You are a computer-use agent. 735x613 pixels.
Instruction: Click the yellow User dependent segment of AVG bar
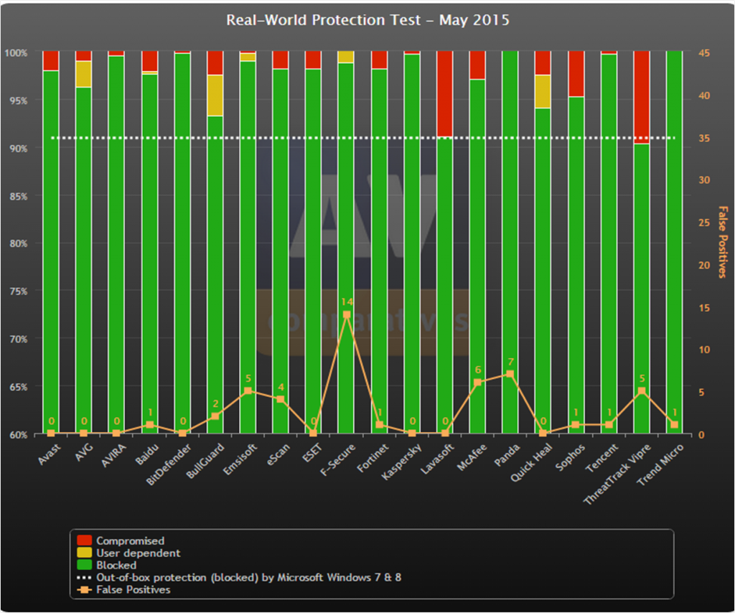(x=83, y=74)
